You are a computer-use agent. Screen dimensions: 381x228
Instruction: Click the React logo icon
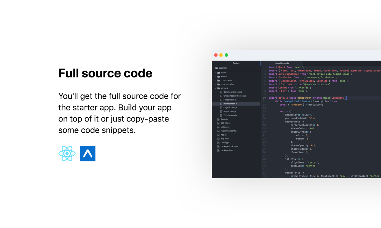coord(67,153)
